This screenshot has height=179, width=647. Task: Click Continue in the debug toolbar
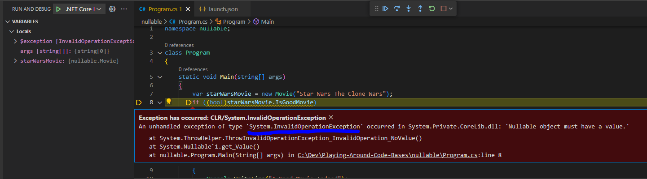click(x=385, y=9)
